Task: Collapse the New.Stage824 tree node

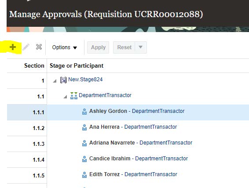Action: click(55, 81)
